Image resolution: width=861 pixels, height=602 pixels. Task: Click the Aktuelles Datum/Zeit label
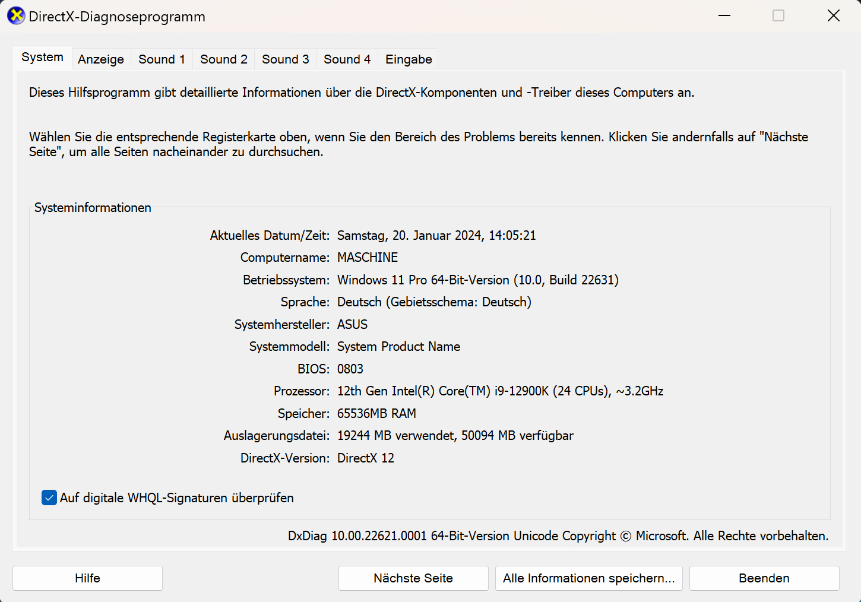click(x=270, y=236)
